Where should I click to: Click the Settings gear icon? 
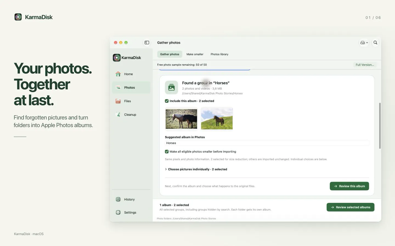118,212
